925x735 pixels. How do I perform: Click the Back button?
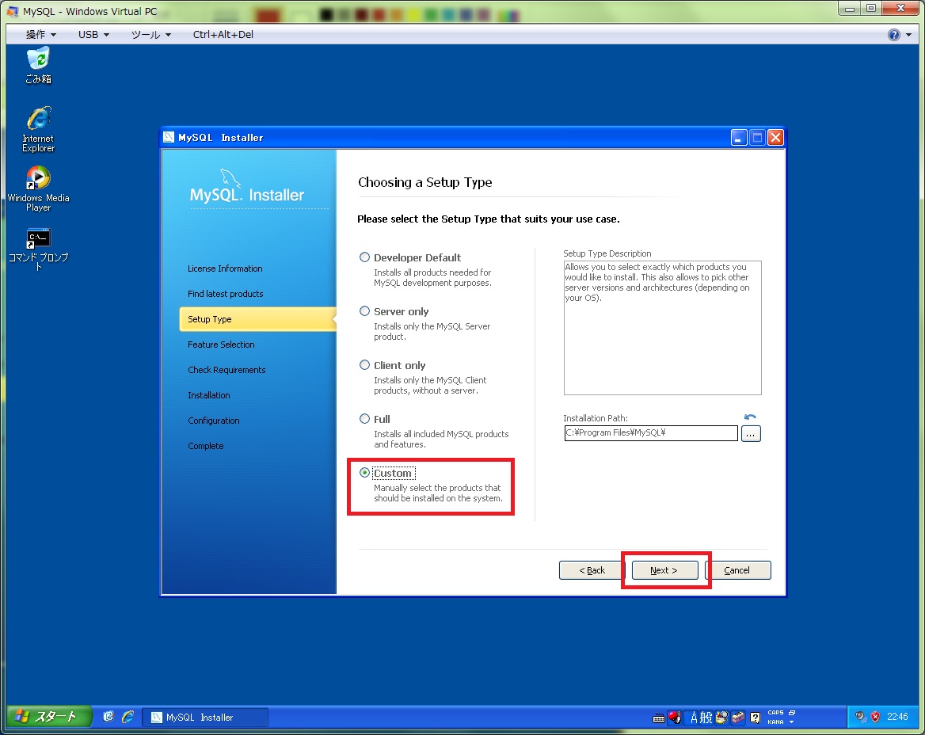(591, 570)
